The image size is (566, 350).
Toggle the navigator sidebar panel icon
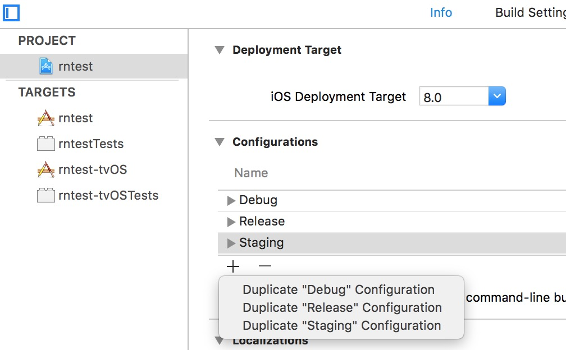[x=11, y=12]
